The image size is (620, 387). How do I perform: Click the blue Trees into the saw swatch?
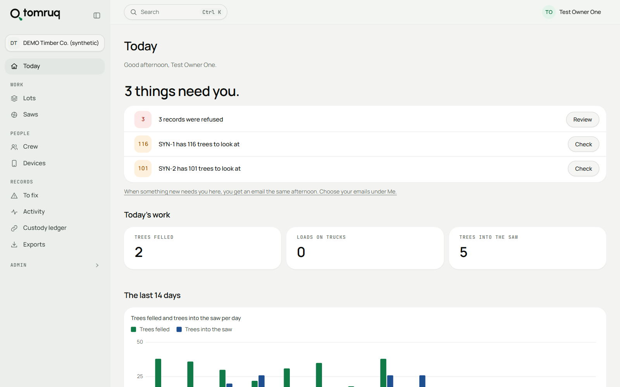(x=179, y=329)
